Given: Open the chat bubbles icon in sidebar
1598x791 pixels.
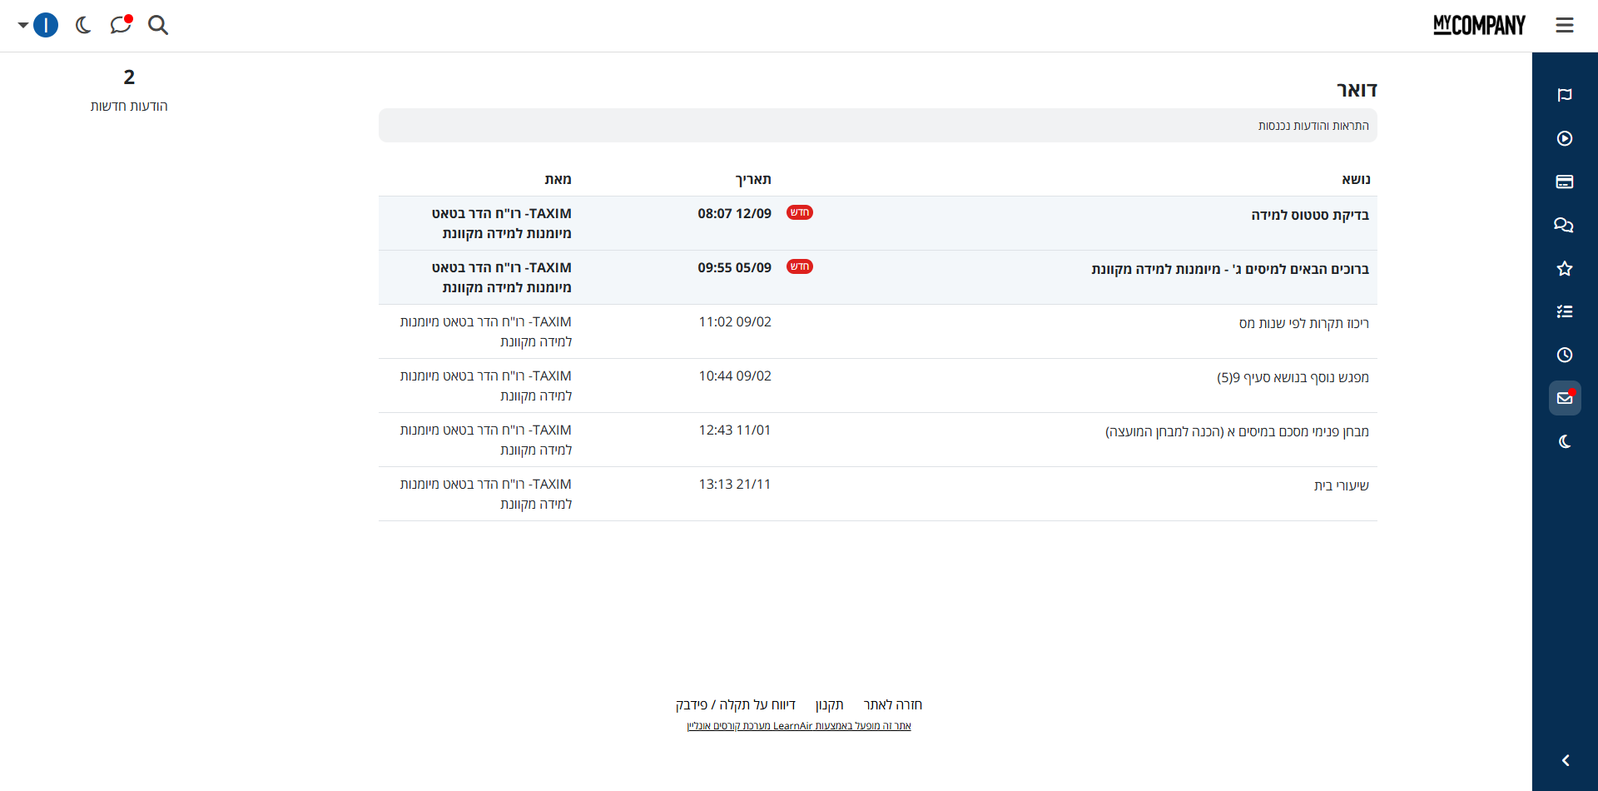Looking at the screenshot, I should (1564, 225).
